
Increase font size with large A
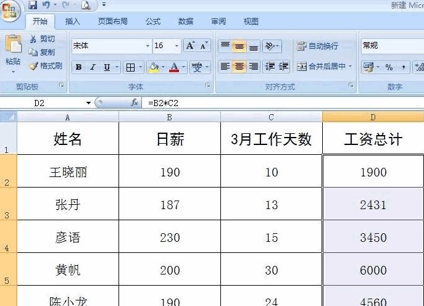(x=190, y=46)
